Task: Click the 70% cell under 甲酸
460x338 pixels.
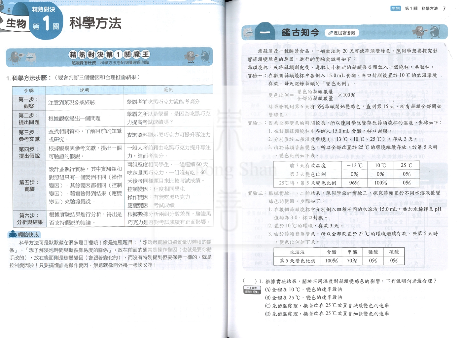Action: (352, 261)
